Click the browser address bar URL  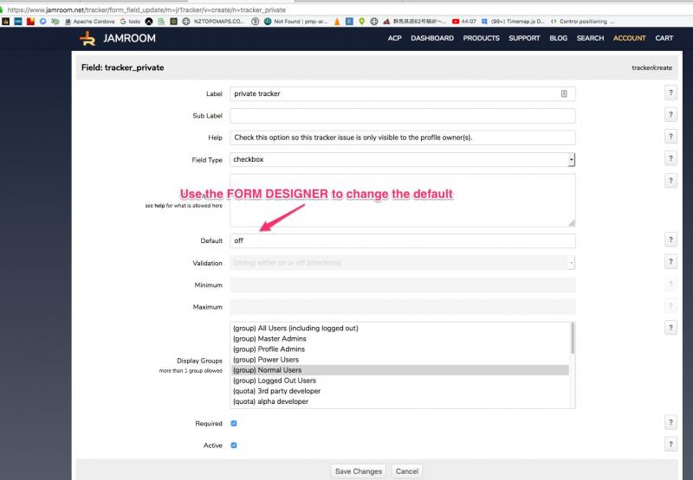(x=146, y=10)
